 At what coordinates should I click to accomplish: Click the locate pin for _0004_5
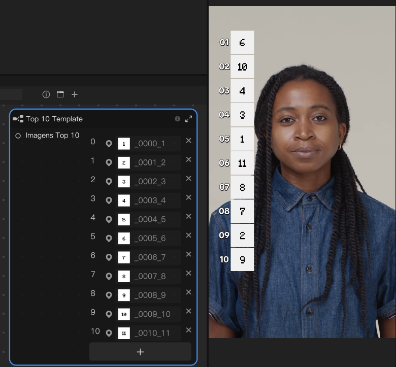(109, 219)
